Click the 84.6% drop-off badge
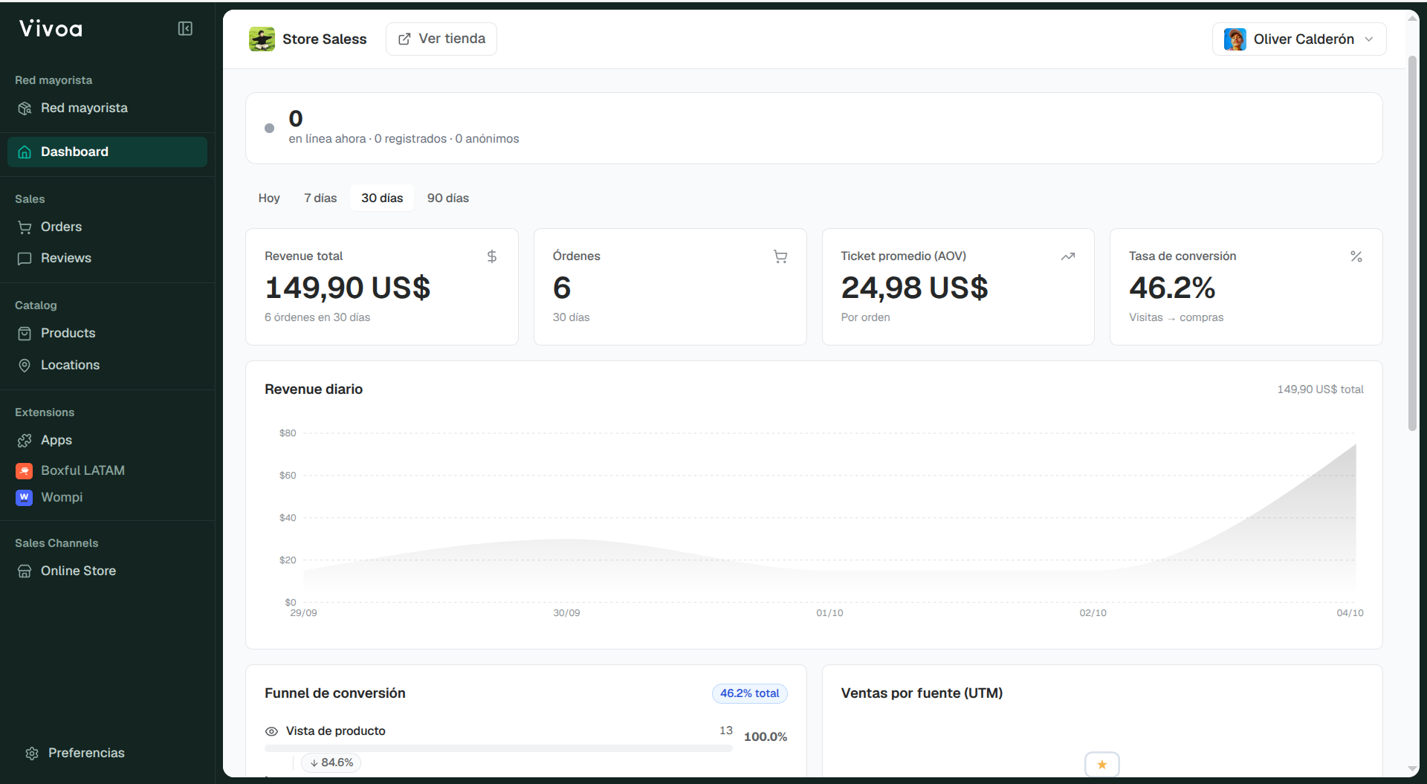The width and height of the screenshot is (1427, 784). (x=331, y=762)
